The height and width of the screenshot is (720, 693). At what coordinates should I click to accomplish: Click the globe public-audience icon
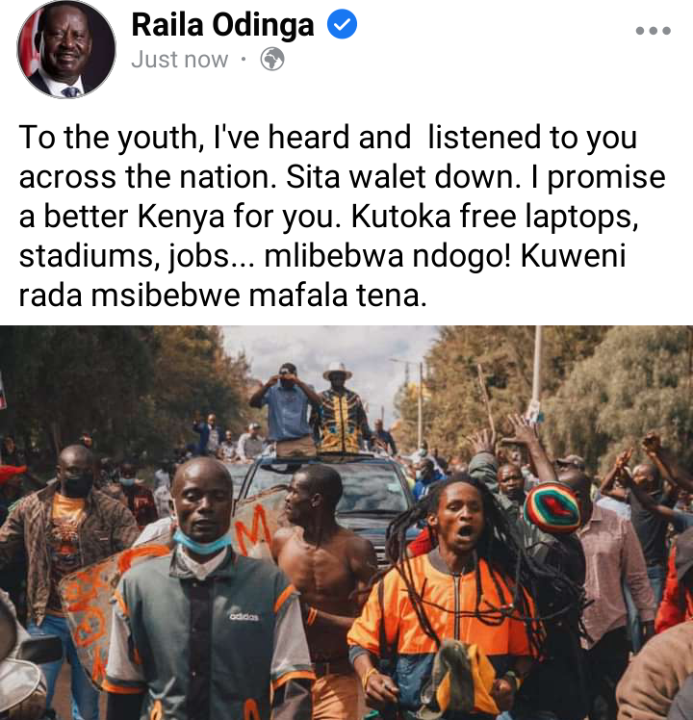pos(272,60)
